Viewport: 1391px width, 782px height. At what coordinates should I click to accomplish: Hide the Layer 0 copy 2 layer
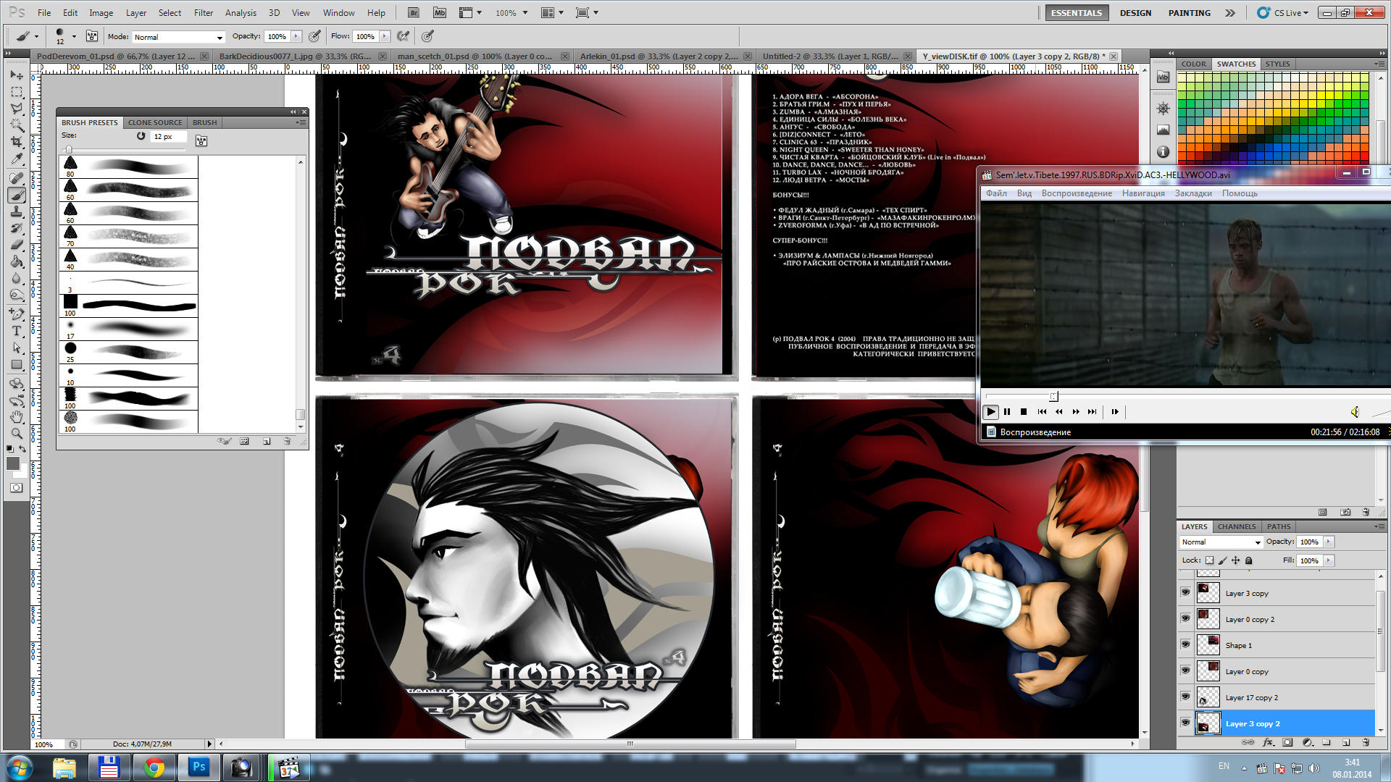1185,618
